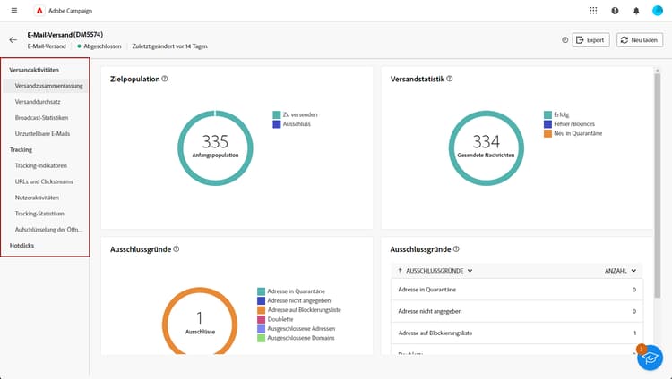672x379 pixels.
Task: Click the Doublette legend swatch
Action: (261, 319)
